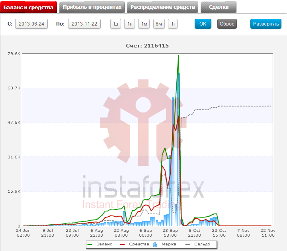Open the Распределение средств tab

[162, 7]
